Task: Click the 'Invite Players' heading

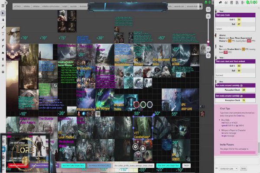Action: pos(227,145)
